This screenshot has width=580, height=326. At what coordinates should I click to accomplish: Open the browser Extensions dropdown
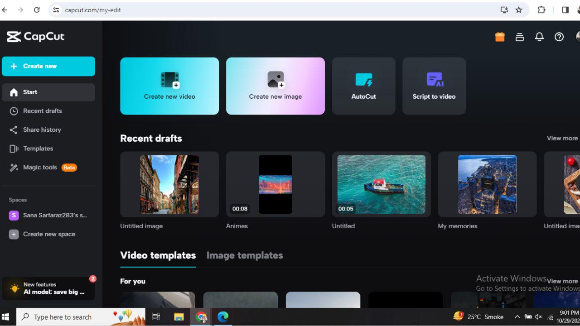(x=541, y=10)
